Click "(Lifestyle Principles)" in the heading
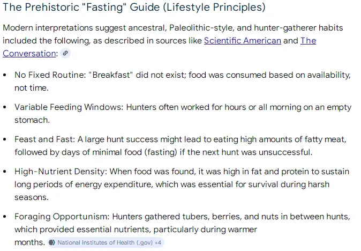The image size is (361, 251). [x=214, y=7]
